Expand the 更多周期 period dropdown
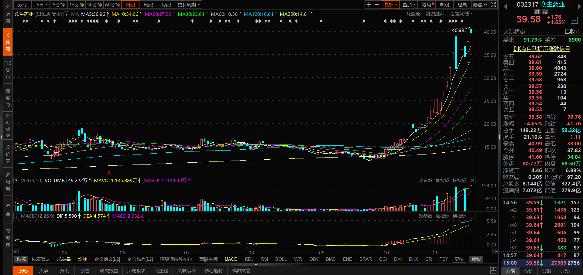583x275 pixels. click(x=189, y=5)
